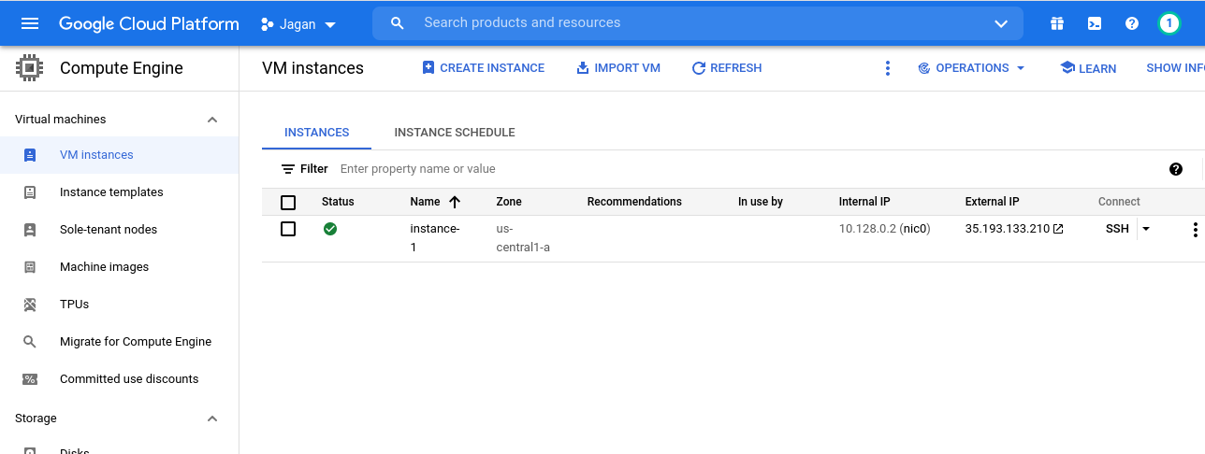Connect to instance-1 via SSH button
The height and width of the screenshot is (454, 1205).
[x=1117, y=229]
